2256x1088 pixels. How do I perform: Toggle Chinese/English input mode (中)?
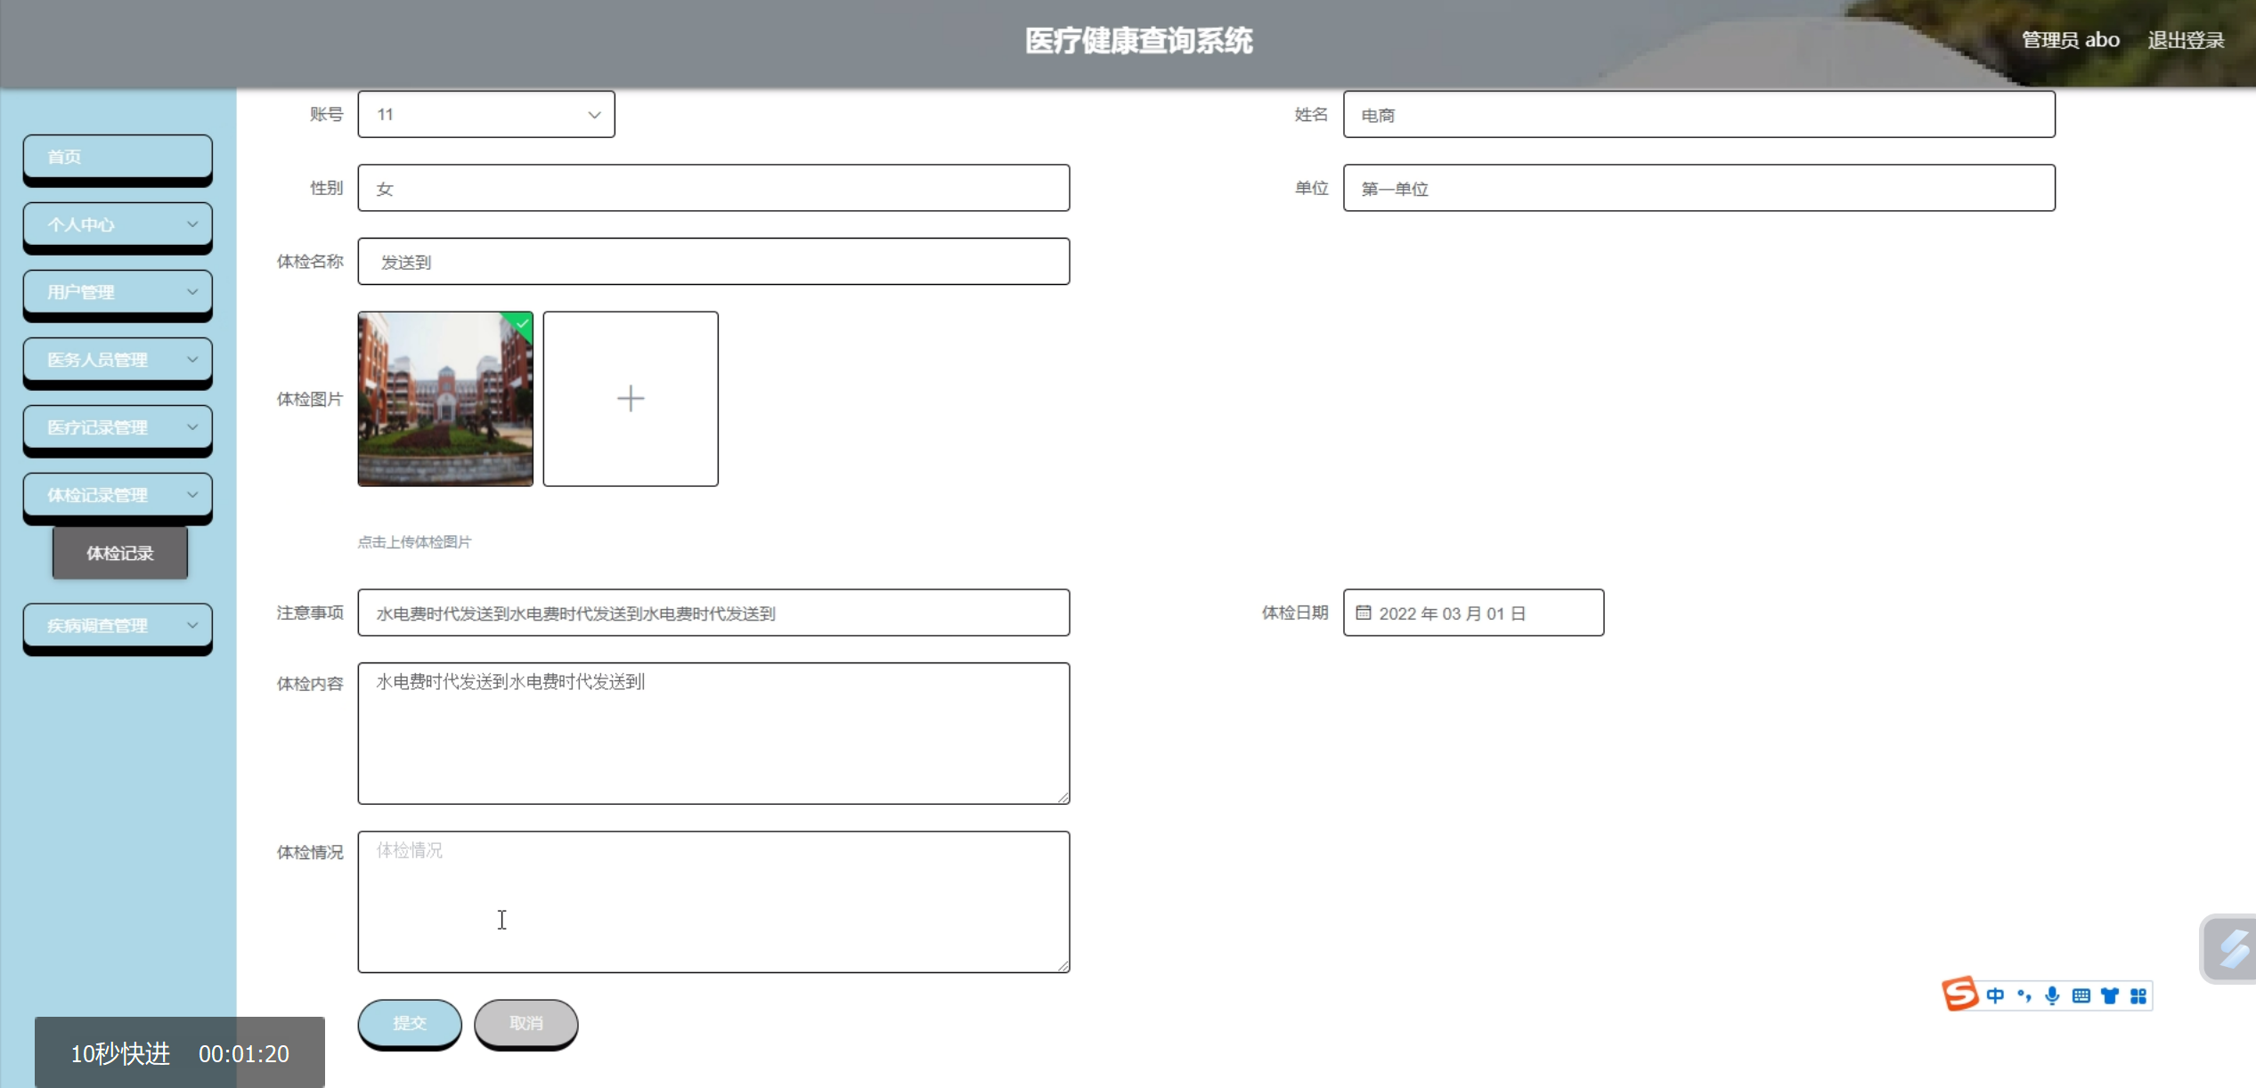pyautogui.click(x=1995, y=995)
